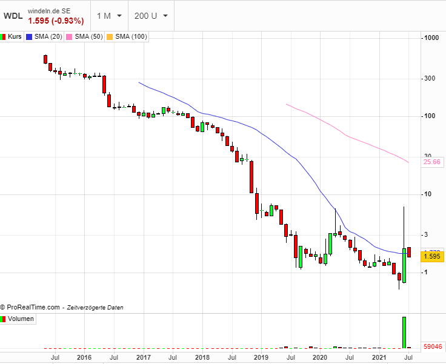Viewport: 446px width, 364px height.
Task: Click the yellow 1.595 price tag on axis
Action: pos(433,257)
